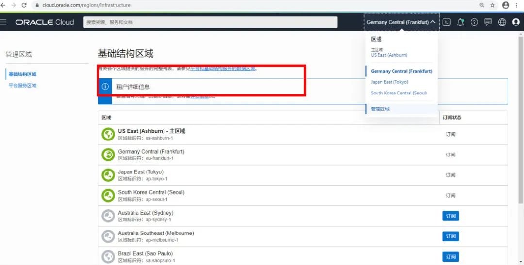Click the Oracle Cloud logo

coord(45,22)
